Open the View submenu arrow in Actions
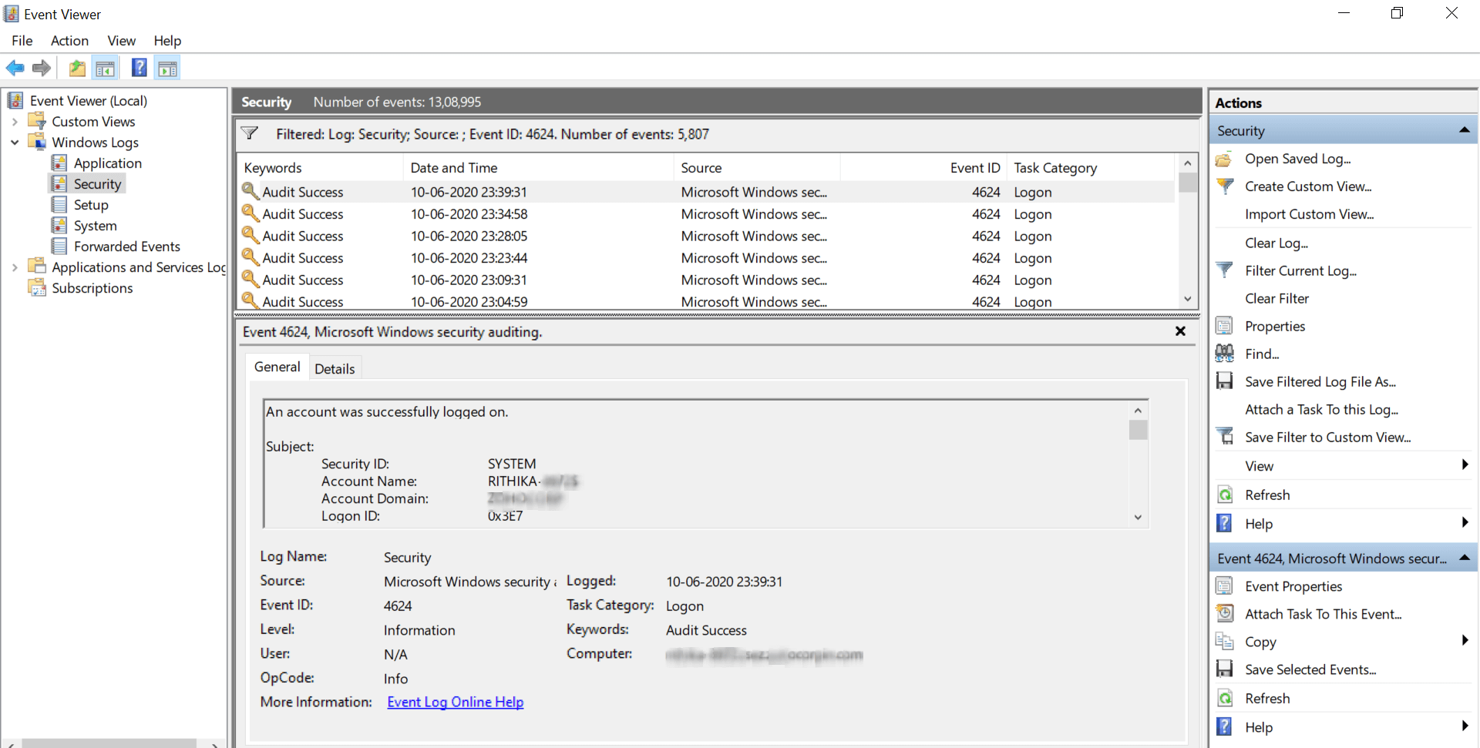 [x=1465, y=465]
